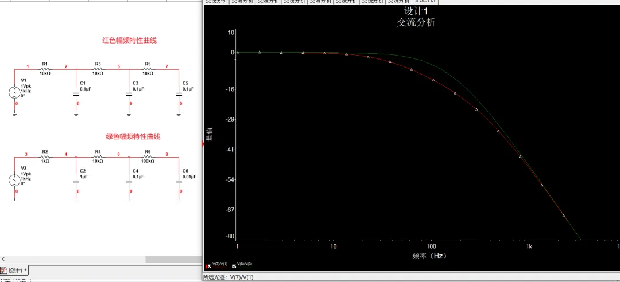Toggle the V(7)/V(1) trace checkbox

coord(209,266)
